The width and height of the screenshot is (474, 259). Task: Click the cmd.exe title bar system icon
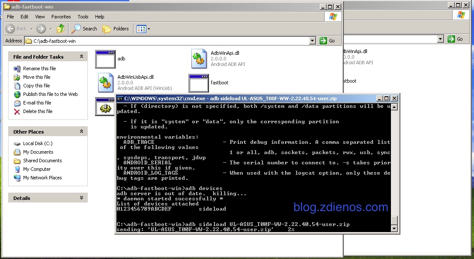tap(120, 98)
